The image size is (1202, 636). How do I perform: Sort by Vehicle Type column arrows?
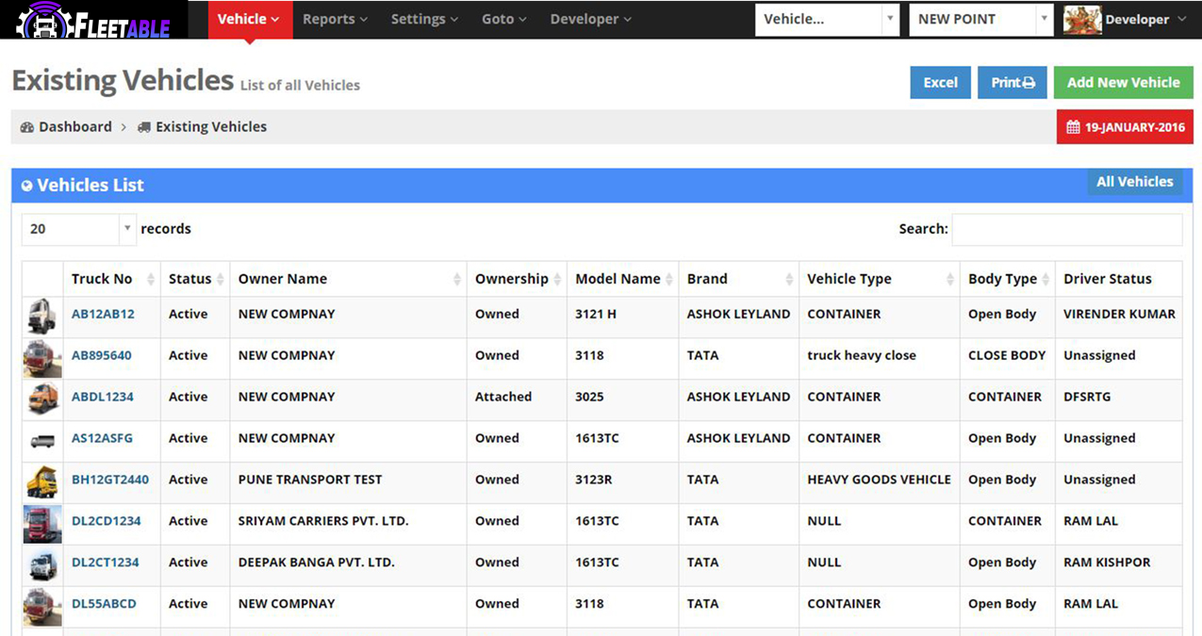(x=950, y=280)
